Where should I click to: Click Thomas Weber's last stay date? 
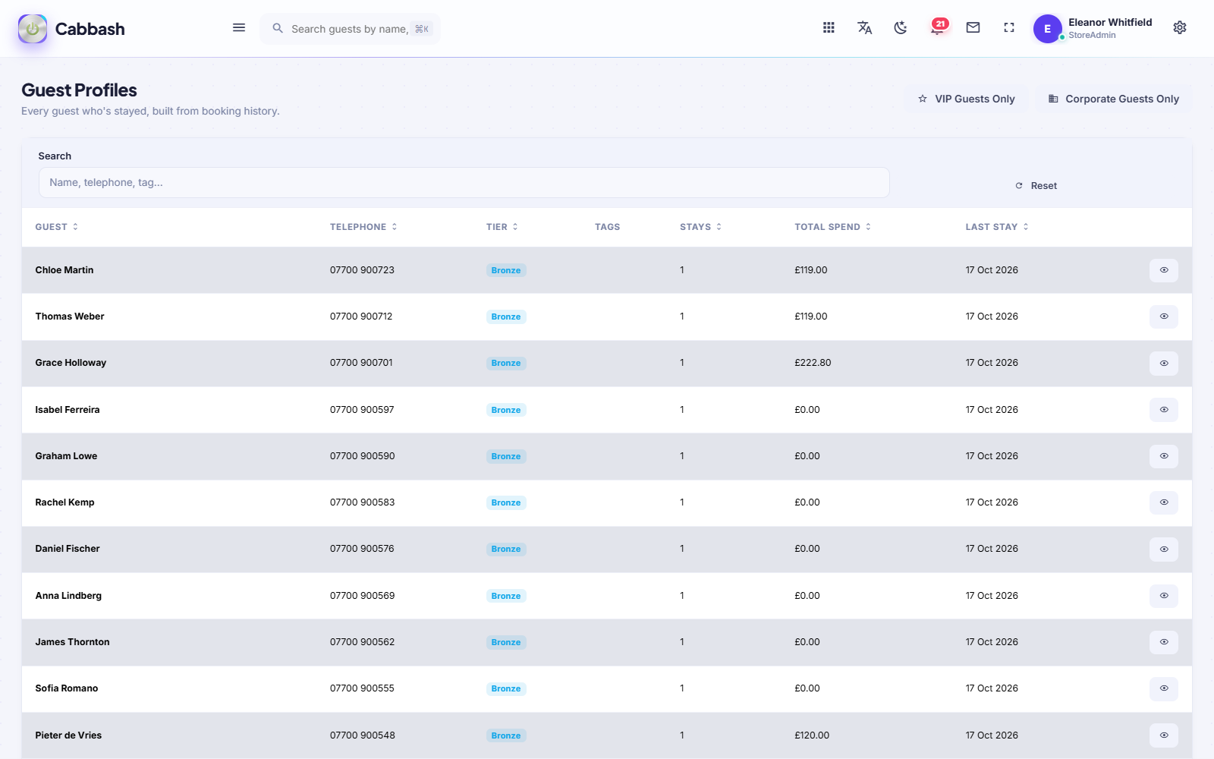click(x=992, y=317)
